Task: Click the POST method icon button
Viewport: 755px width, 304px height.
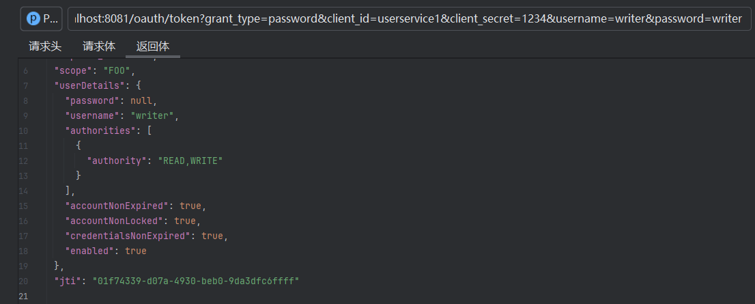Action: click(42, 18)
